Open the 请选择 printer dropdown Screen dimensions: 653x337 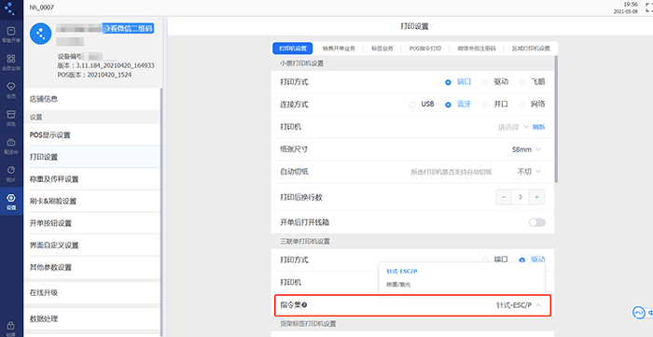point(513,127)
